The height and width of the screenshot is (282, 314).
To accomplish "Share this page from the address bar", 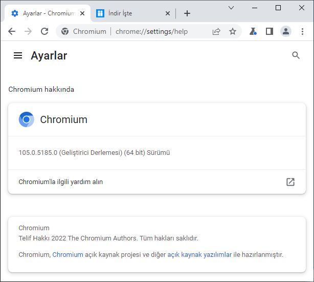I will 216,31.
